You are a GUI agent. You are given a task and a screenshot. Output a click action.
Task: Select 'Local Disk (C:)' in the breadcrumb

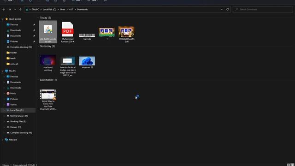point(49,9)
